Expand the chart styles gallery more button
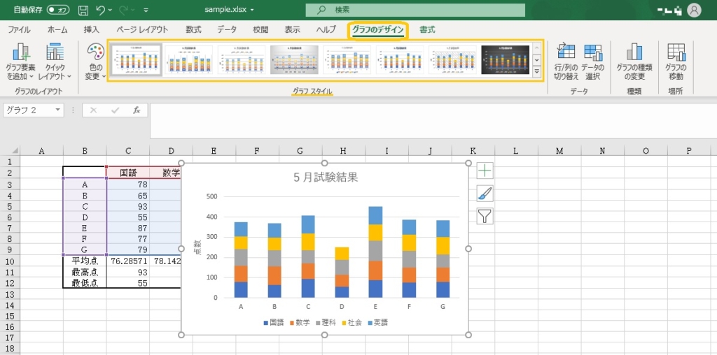 click(537, 73)
